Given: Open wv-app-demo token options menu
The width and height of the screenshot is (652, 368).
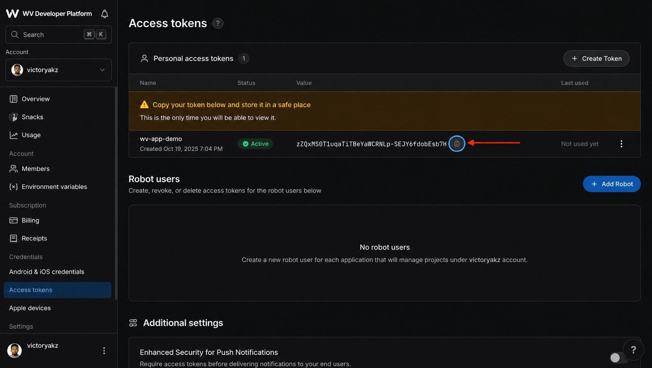Looking at the screenshot, I should (x=621, y=144).
